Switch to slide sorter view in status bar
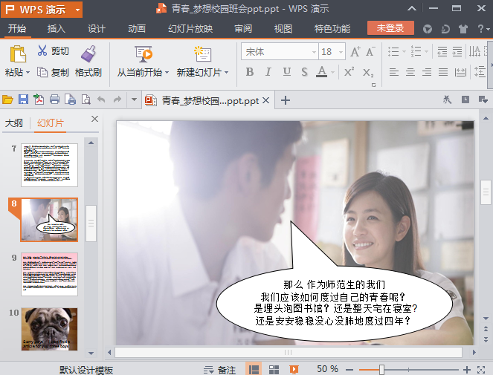Image resolution: width=493 pixels, height=375 pixels. click(274, 369)
